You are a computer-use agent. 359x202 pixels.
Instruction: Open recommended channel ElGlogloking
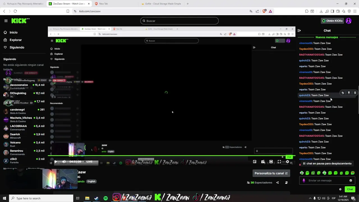click(24, 95)
